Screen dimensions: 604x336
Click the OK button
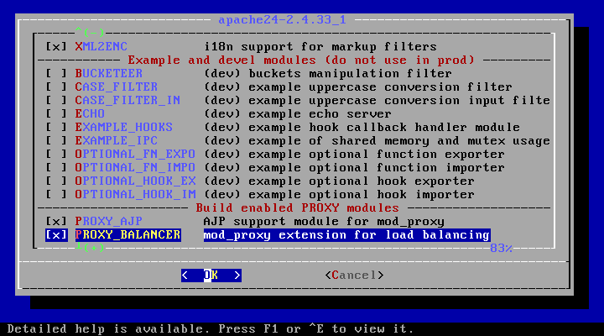pos(211,275)
